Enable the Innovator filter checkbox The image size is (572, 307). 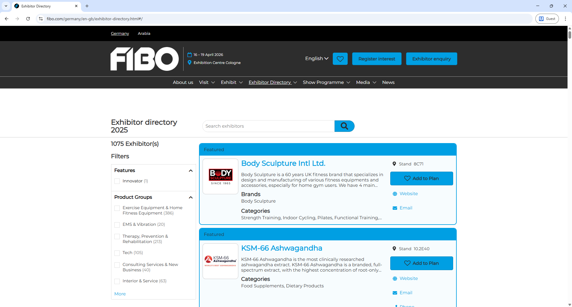point(117,181)
